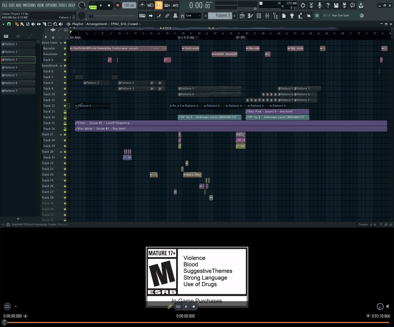Open the PATTERNS menu
Image resolution: width=394 pixels, height=327 pixels.
click(29, 5)
